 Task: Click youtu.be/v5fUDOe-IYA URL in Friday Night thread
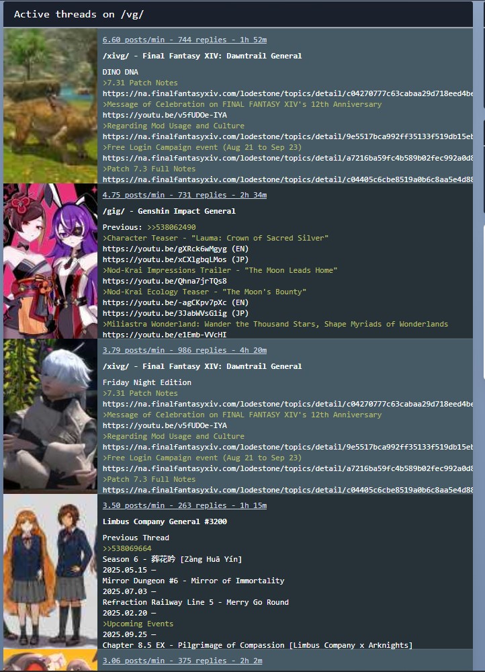(165, 425)
